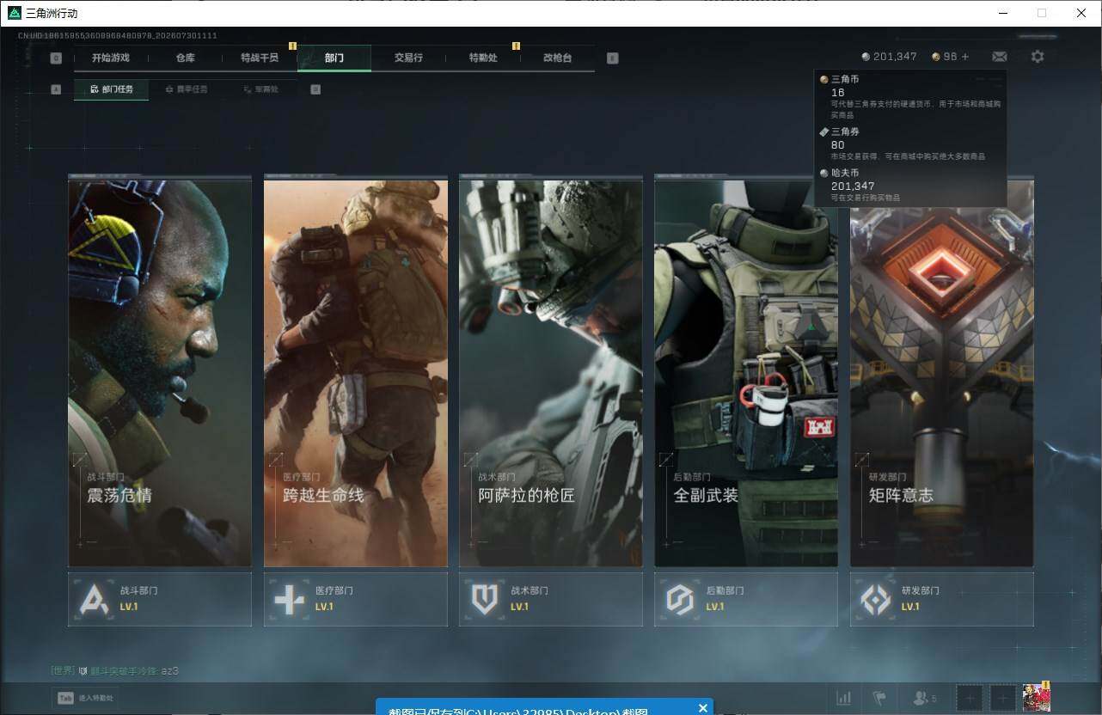Open settings via the gear icon
This screenshot has width=1102, height=715.
(1038, 57)
